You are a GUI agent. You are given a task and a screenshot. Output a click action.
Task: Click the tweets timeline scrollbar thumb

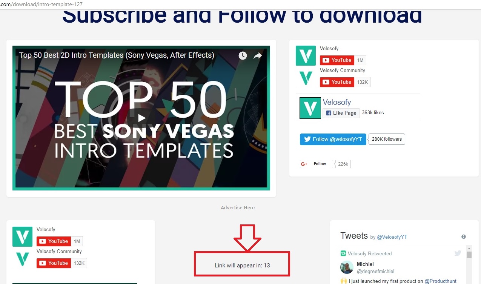469,255
